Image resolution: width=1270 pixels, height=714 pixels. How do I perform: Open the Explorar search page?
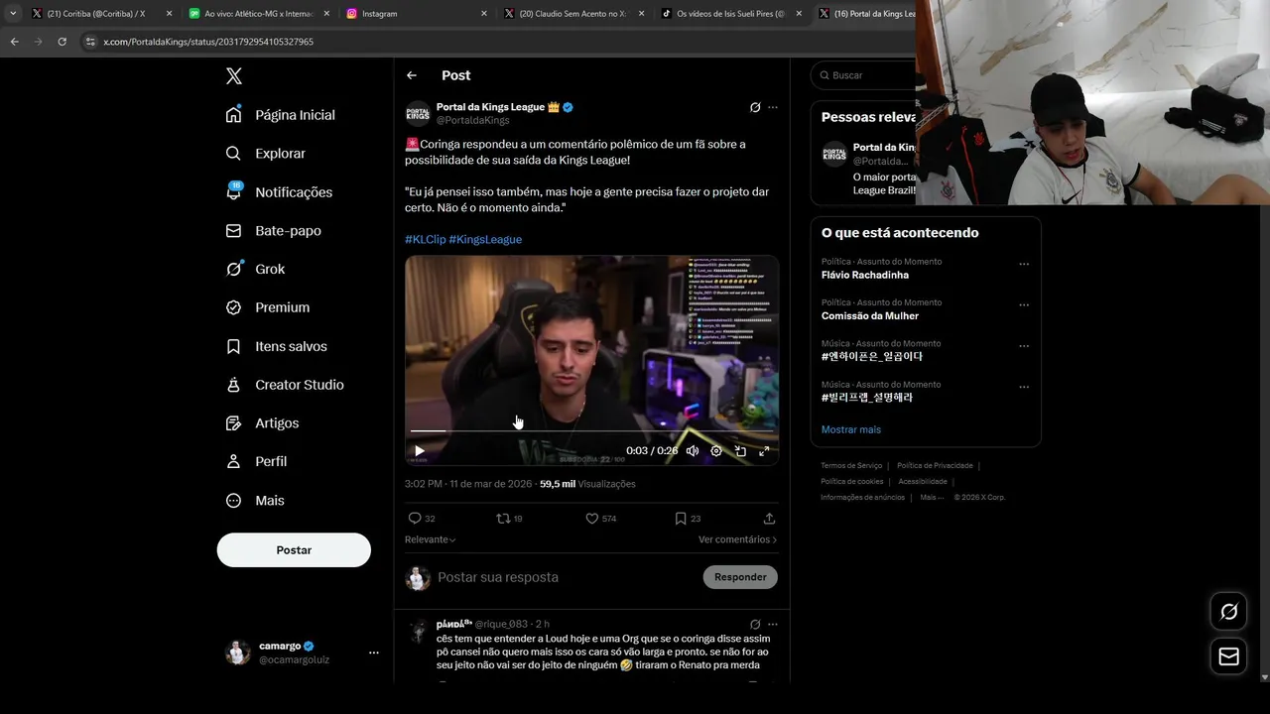tap(266, 154)
